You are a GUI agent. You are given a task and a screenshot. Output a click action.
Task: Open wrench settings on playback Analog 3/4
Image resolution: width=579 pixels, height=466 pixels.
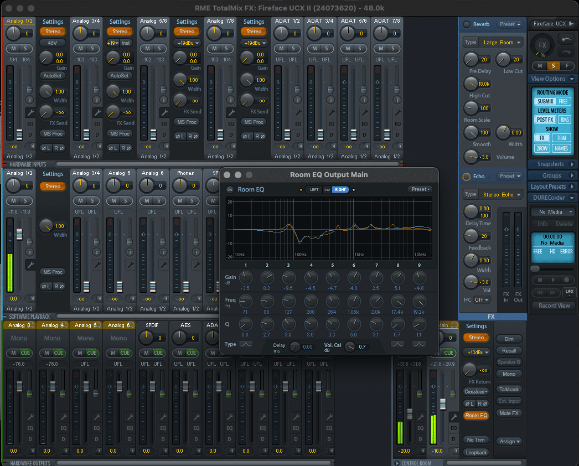(x=97, y=265)
